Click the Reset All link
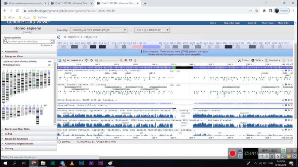298x167 pixels. (x=252, y=23)
